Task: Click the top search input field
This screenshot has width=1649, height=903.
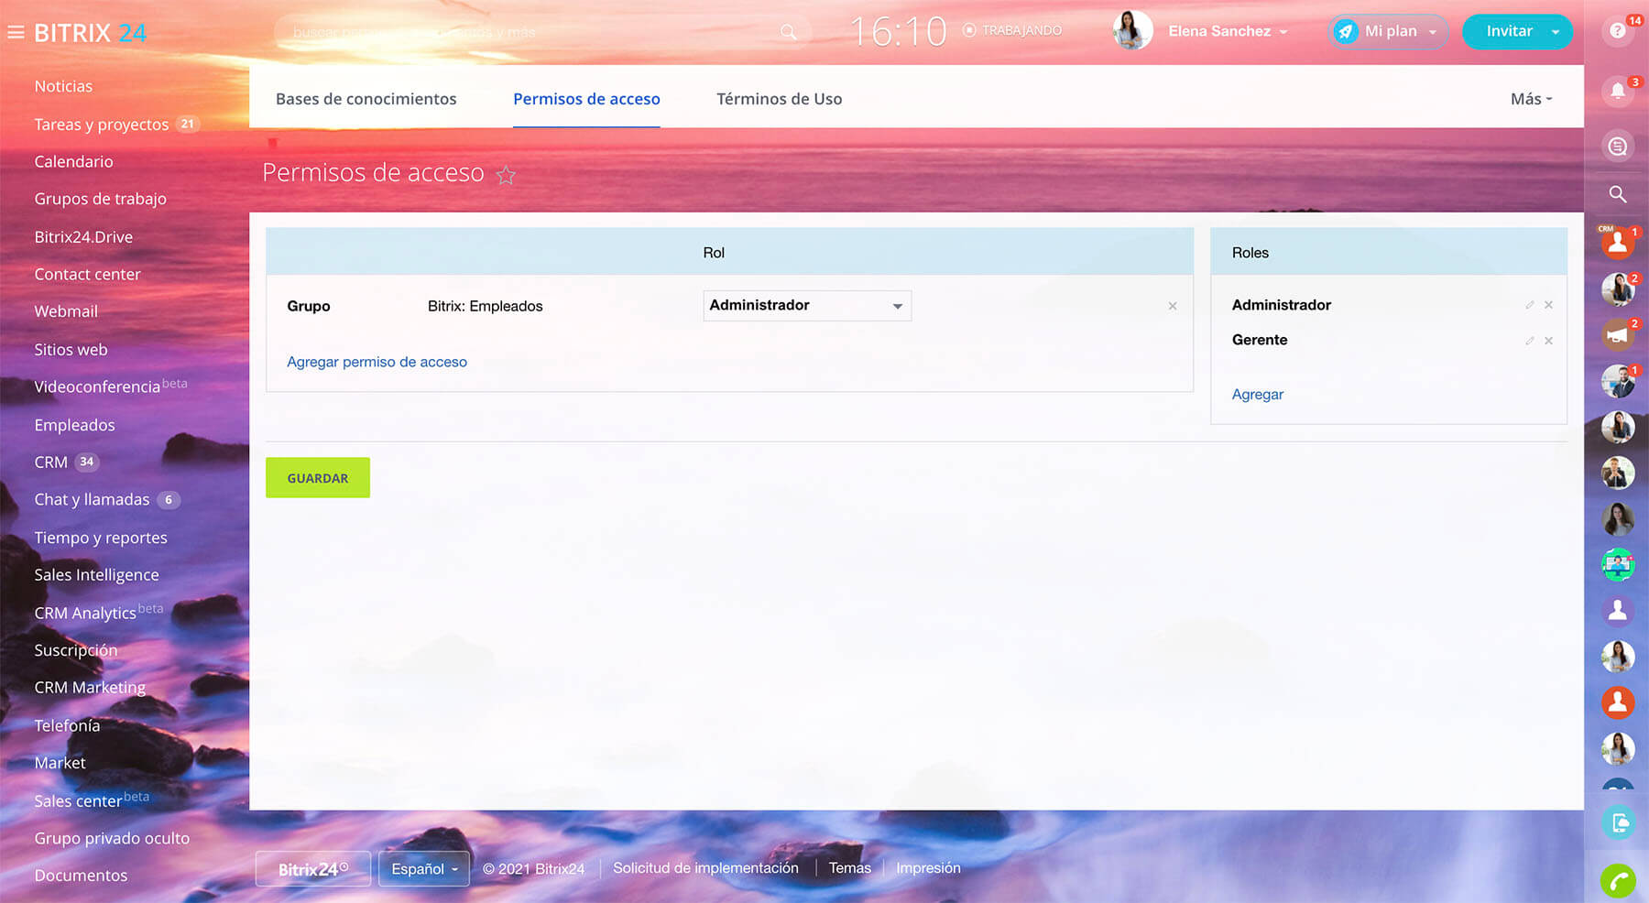Action: click(x=531, y=32)
